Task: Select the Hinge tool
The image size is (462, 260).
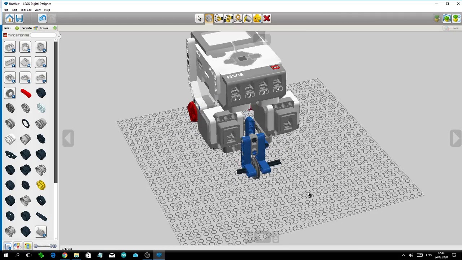Action: 218,18
